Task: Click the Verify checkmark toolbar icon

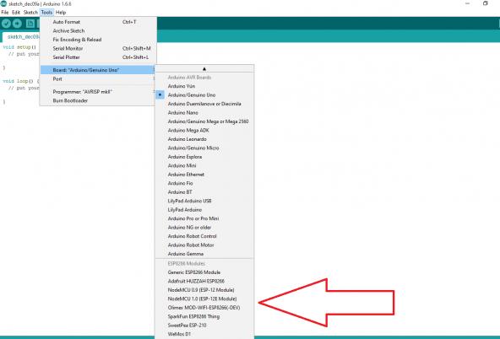Action: pos(6,24)
